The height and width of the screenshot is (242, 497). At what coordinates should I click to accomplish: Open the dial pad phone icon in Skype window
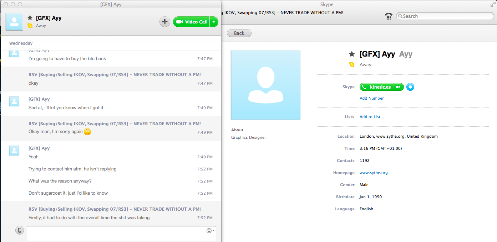389,16
